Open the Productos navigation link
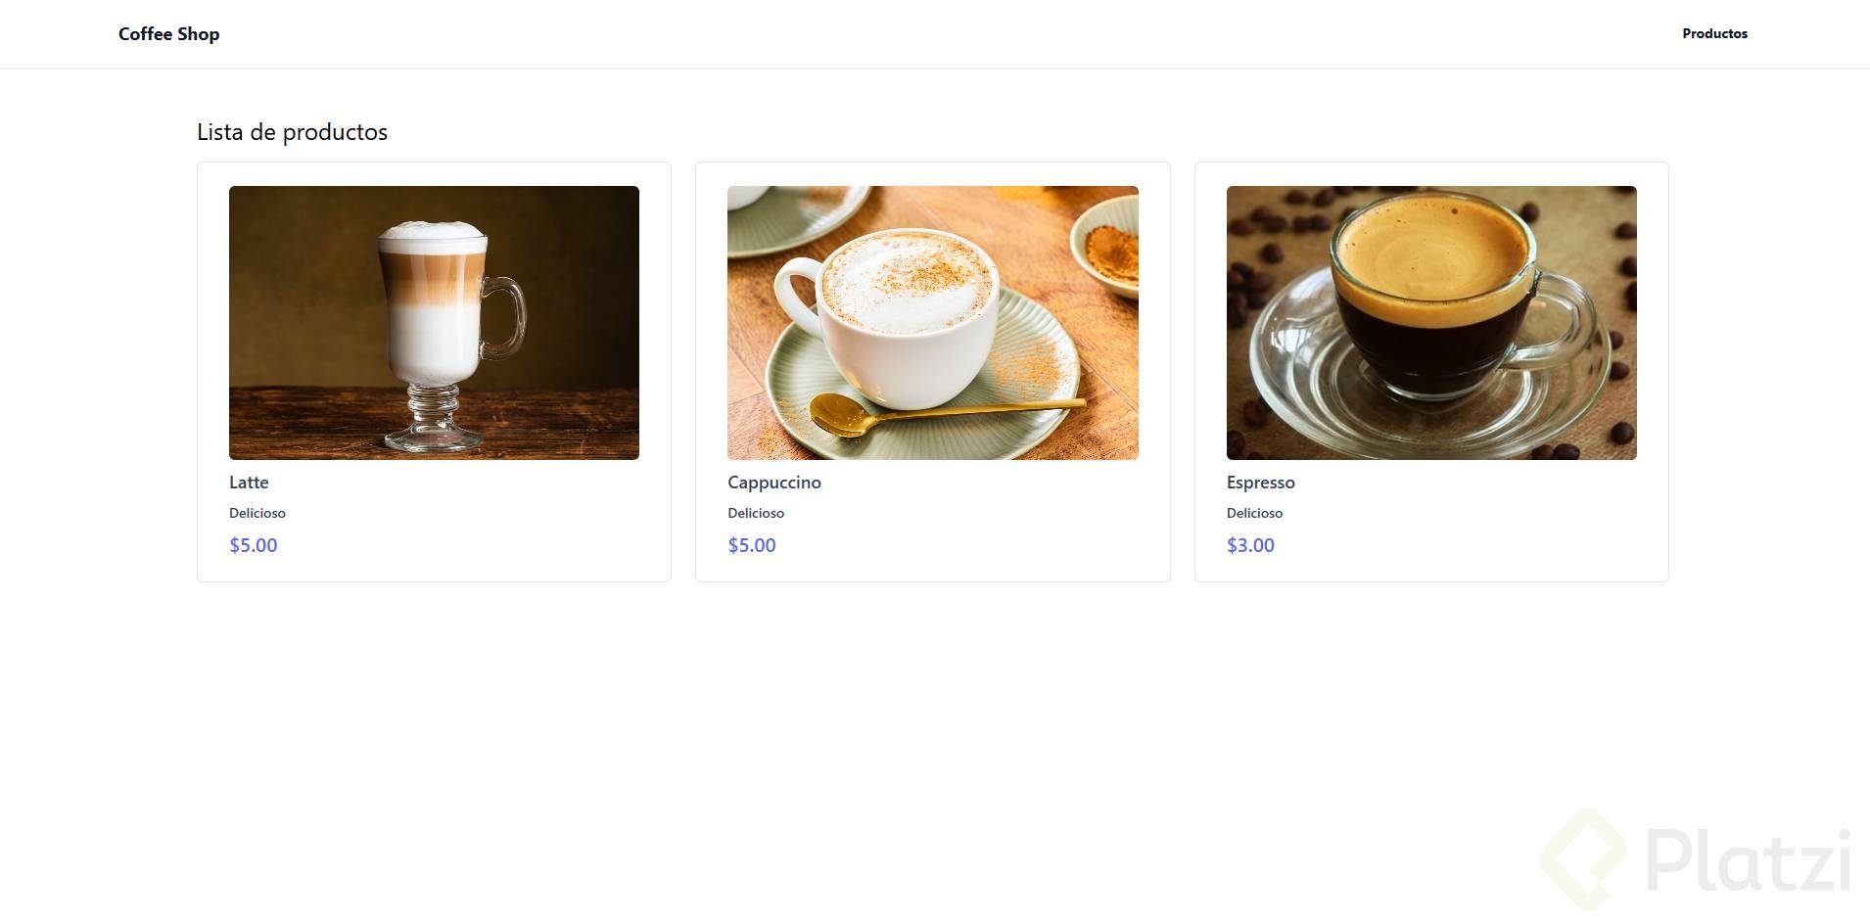Screen dimensions: 1870x921 [1714, 33]
